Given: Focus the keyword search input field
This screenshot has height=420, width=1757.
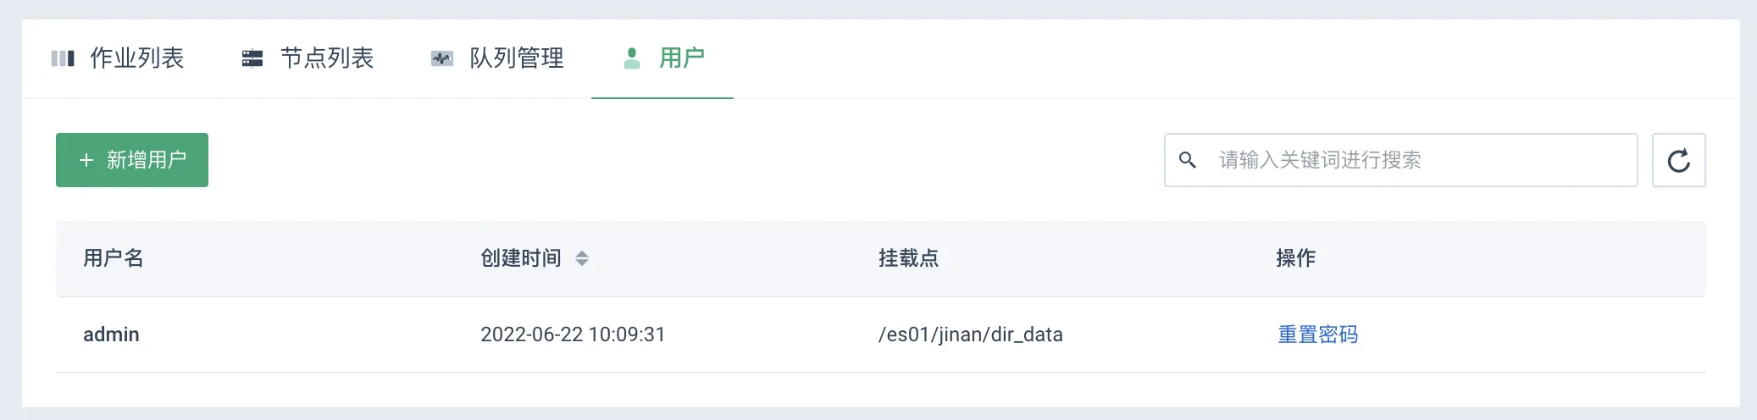Looking at the screenshot, I should point(1401,160).
